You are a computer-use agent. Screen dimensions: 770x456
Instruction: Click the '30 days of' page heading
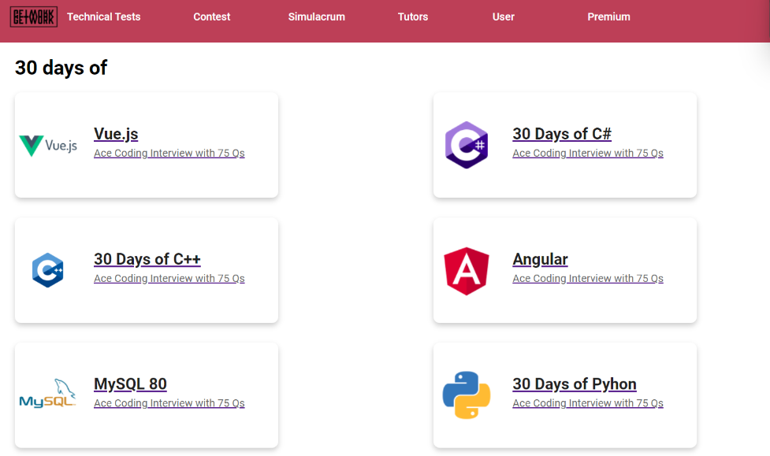point(61,68)
